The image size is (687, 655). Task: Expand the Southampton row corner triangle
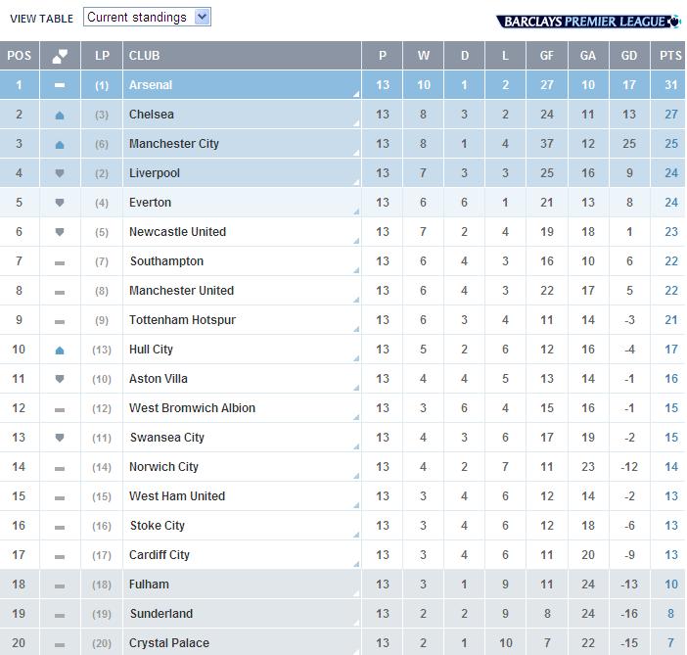[356, 270]
